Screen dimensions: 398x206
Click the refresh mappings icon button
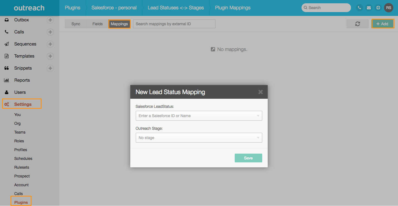click(357, 24)
